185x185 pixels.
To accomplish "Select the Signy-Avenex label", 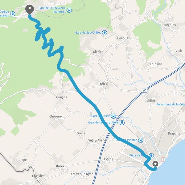I will [x=98, y=140].
